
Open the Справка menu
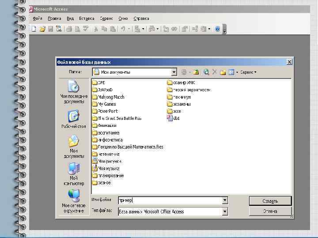(x=141, y=19)
